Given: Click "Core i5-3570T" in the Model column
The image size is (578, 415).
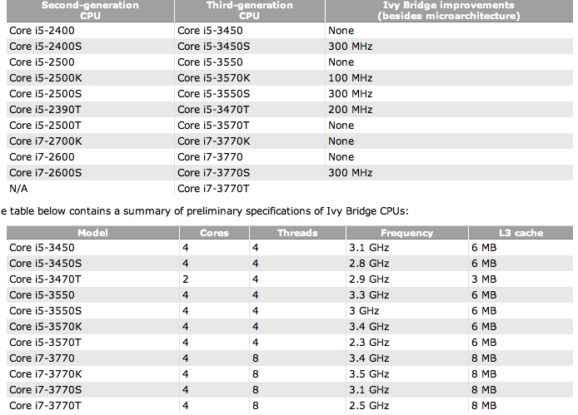Looking at the screenshot, I should click(45, 343).
